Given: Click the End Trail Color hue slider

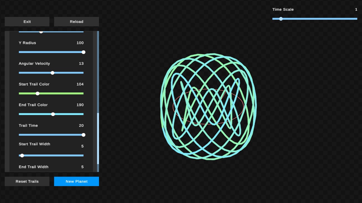Looking at the screenshot, I should [51, 114].
